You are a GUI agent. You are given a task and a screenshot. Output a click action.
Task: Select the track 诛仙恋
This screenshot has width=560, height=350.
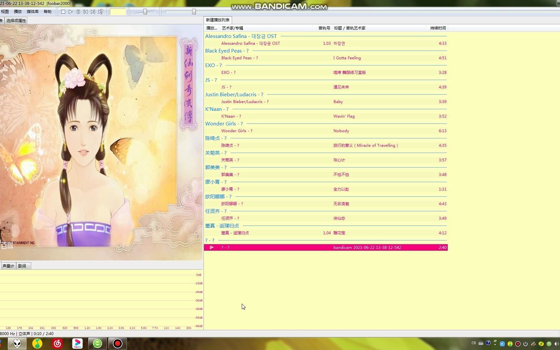point(326,218)
